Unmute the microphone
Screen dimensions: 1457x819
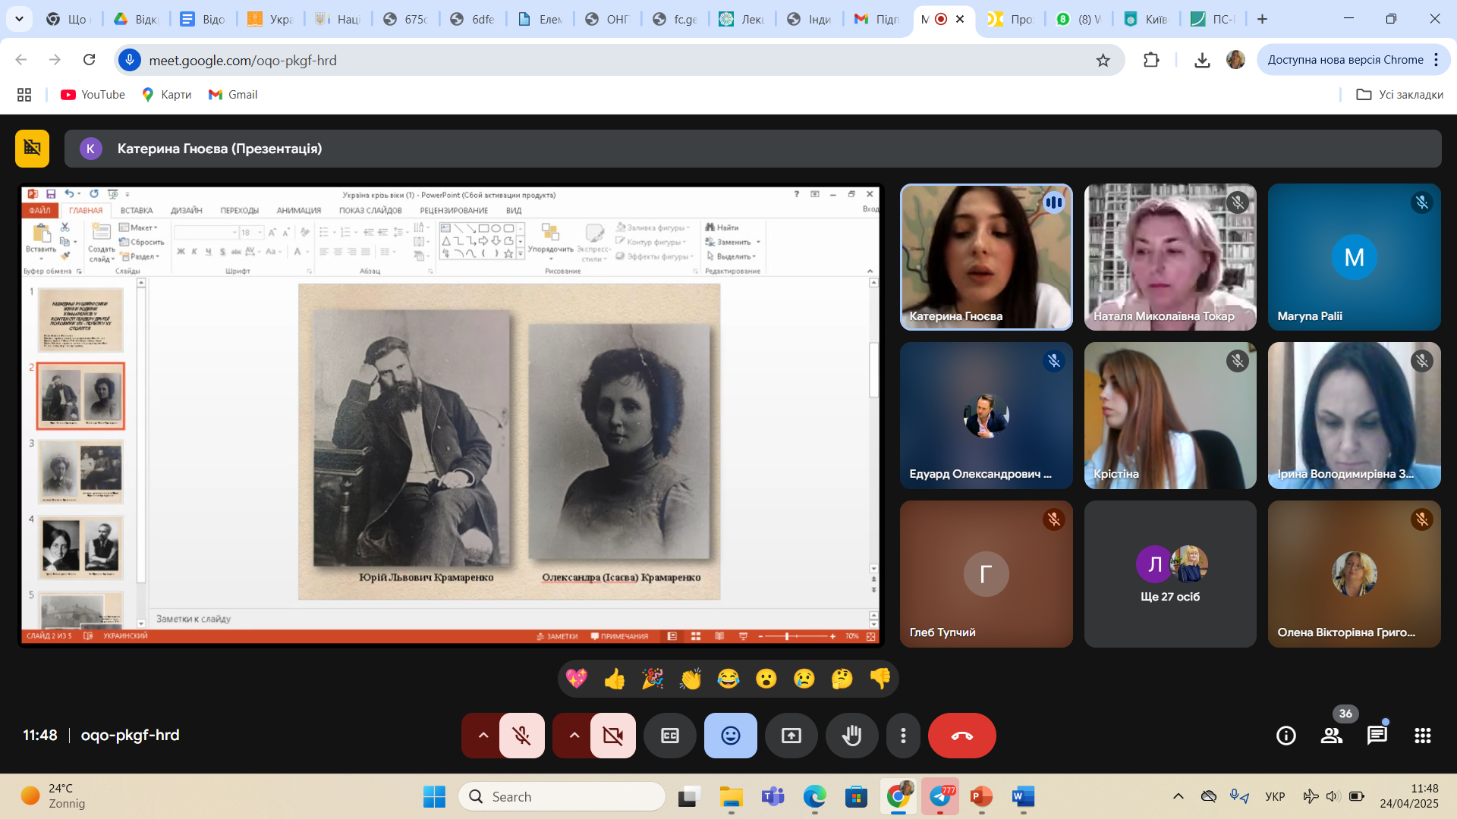pos(521,736)
